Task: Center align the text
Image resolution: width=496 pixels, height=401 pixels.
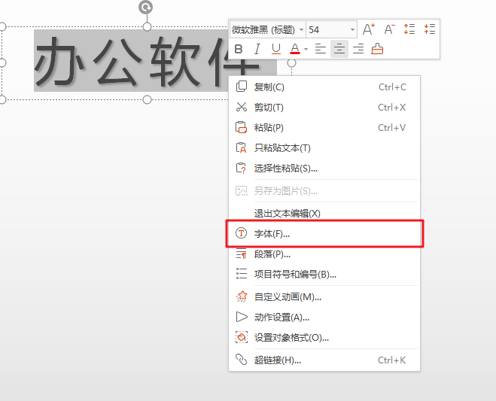Action: pos(339,49)
